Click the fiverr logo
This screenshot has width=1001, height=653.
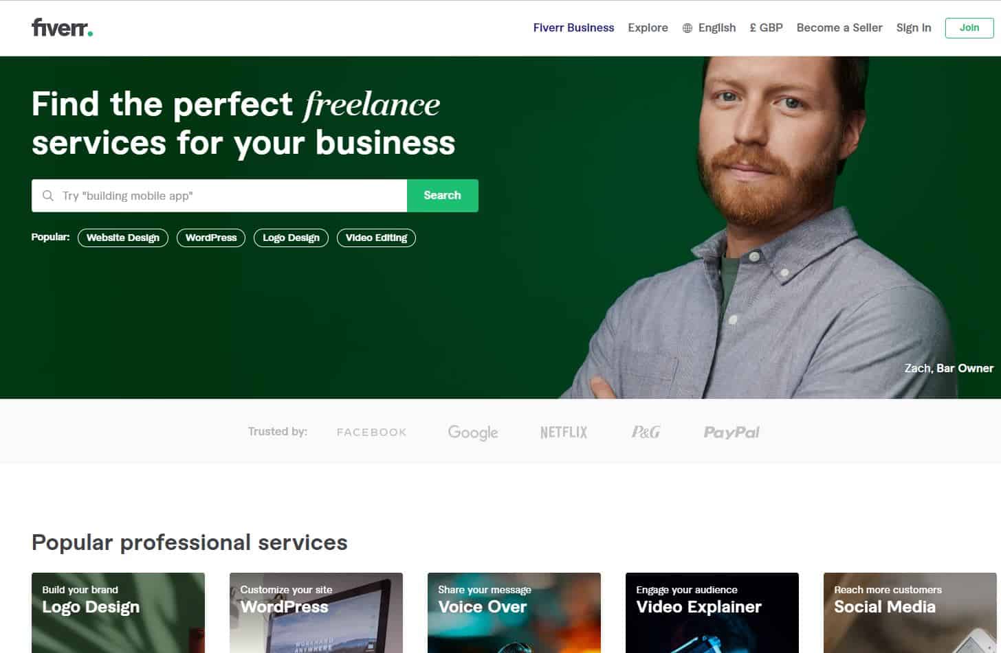pyautogui.click(x=62, y=27)
